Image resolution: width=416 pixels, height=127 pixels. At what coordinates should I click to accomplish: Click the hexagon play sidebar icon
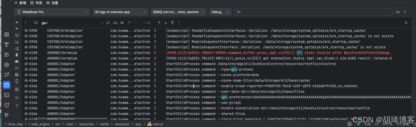7,65
